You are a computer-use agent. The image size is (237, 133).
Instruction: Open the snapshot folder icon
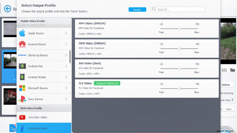[233, 70]
